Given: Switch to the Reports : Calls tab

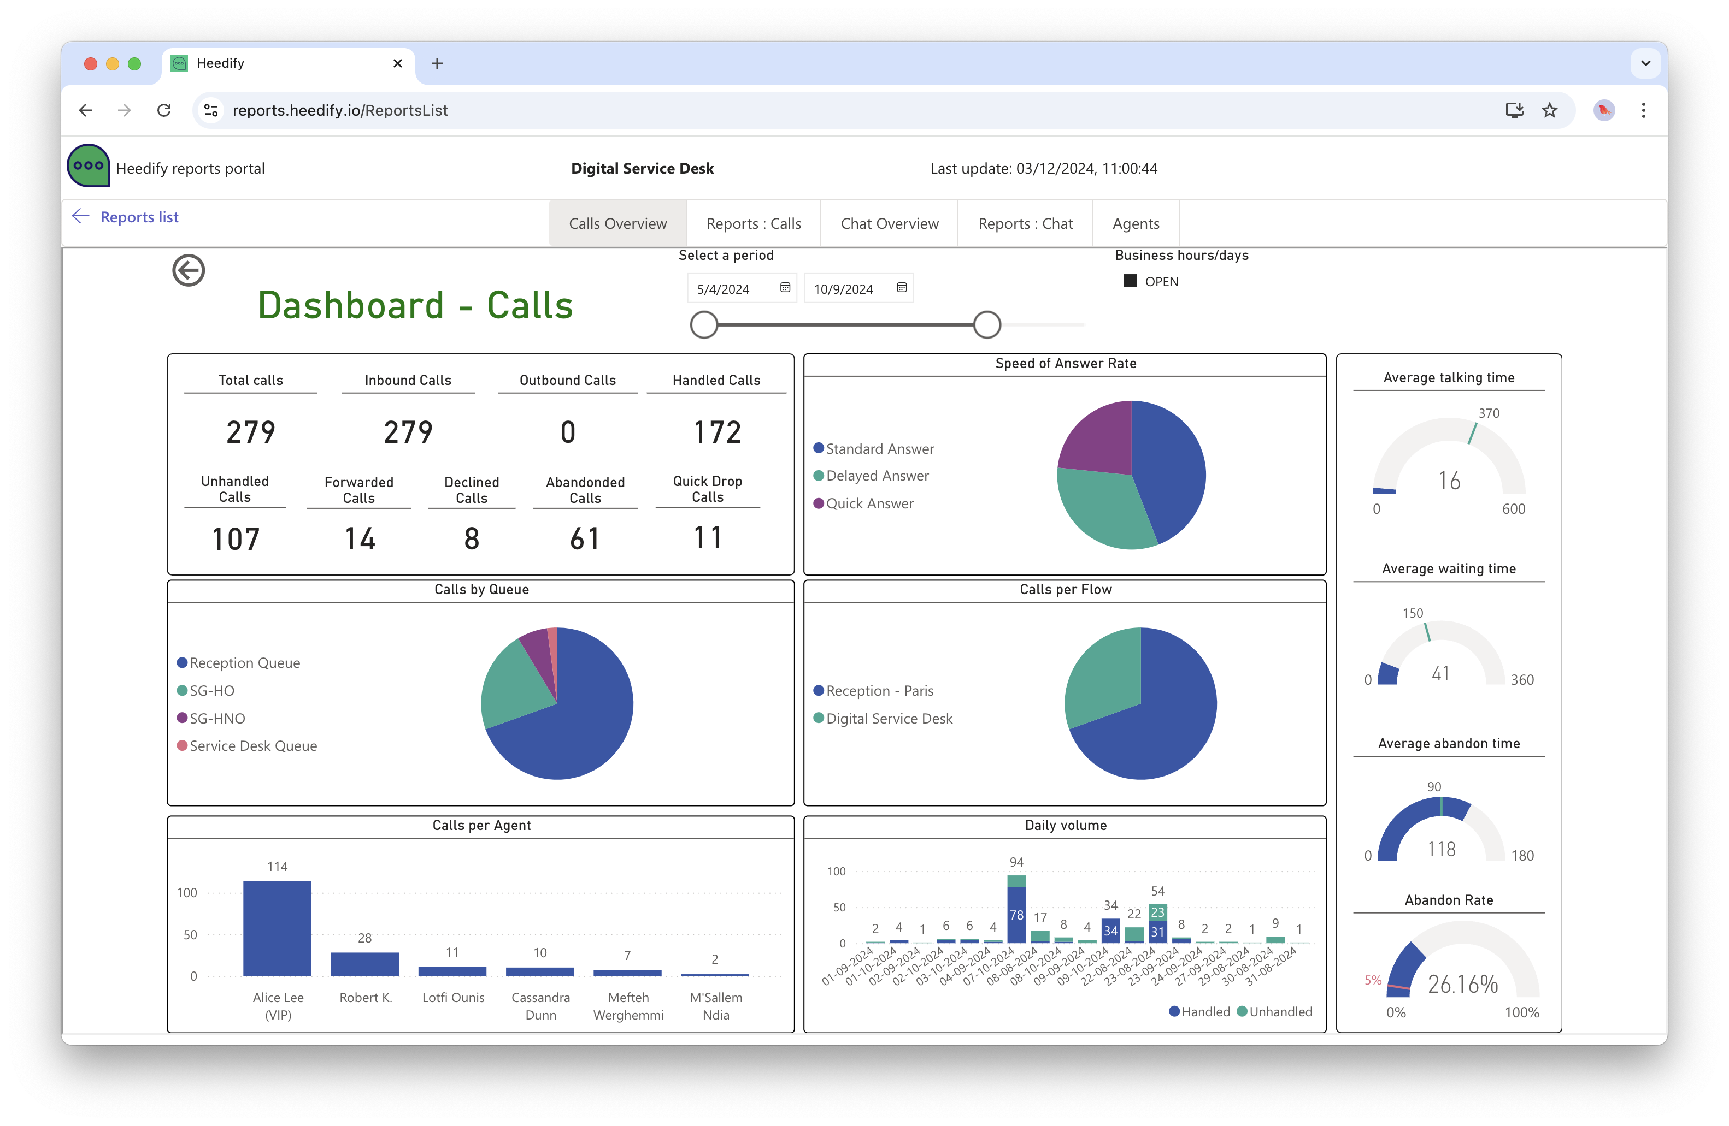Looking at the screenshot, I should (754, 223).
